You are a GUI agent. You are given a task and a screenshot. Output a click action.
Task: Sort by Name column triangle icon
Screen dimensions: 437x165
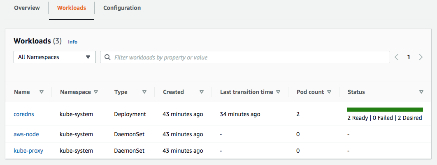pos(42,92)
